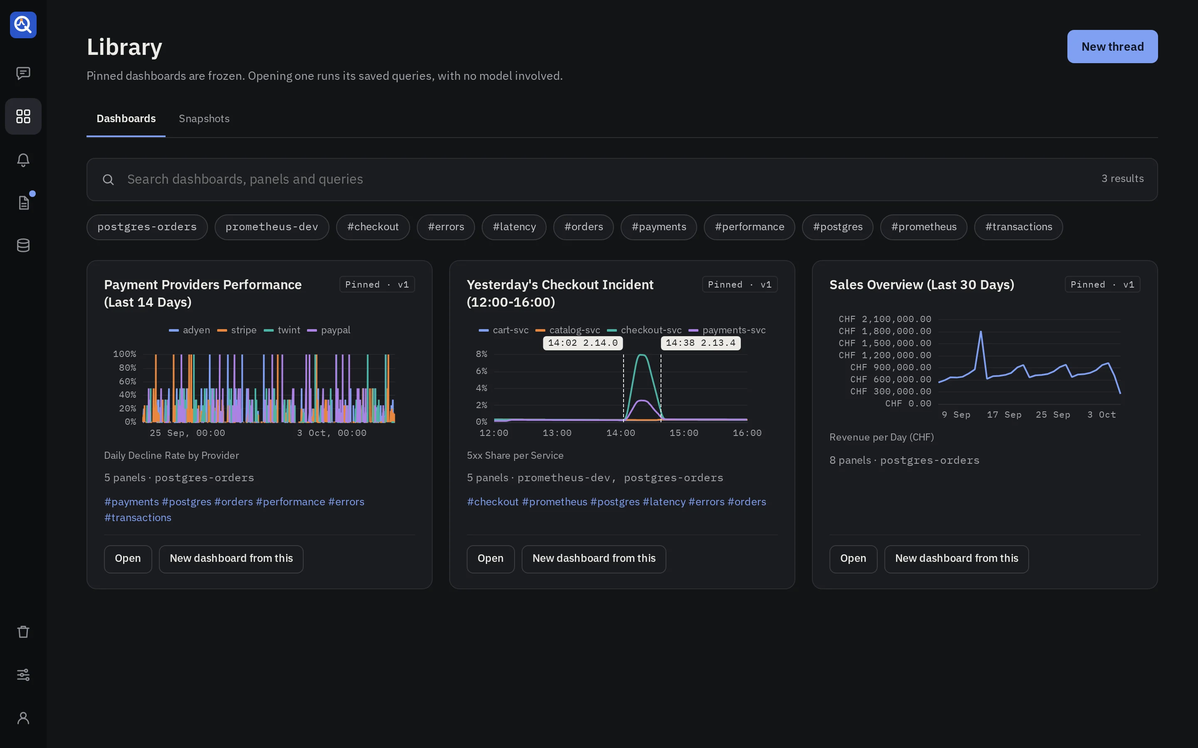Toggle the #prometheus filter chip

click(923, 227)
